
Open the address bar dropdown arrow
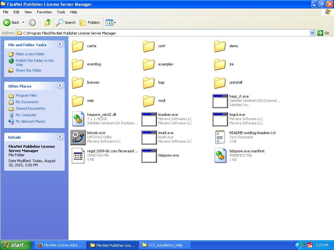pyautogui.click(x=312, y=33)
